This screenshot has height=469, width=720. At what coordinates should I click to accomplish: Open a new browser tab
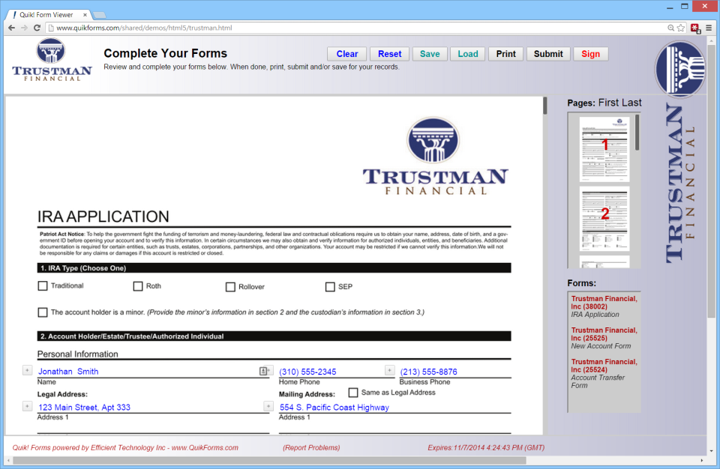[99, 15]
